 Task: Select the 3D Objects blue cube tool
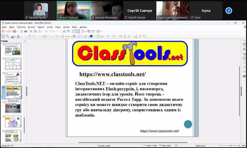point(91,37)
